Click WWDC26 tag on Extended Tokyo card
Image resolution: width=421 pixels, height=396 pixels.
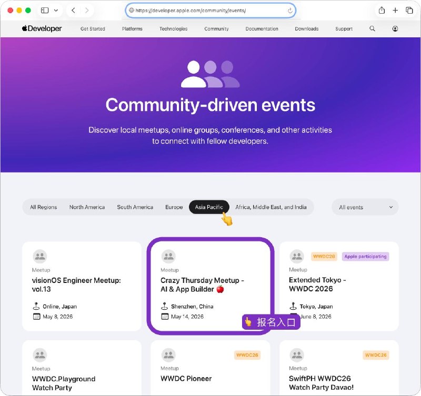pos(324,256)
